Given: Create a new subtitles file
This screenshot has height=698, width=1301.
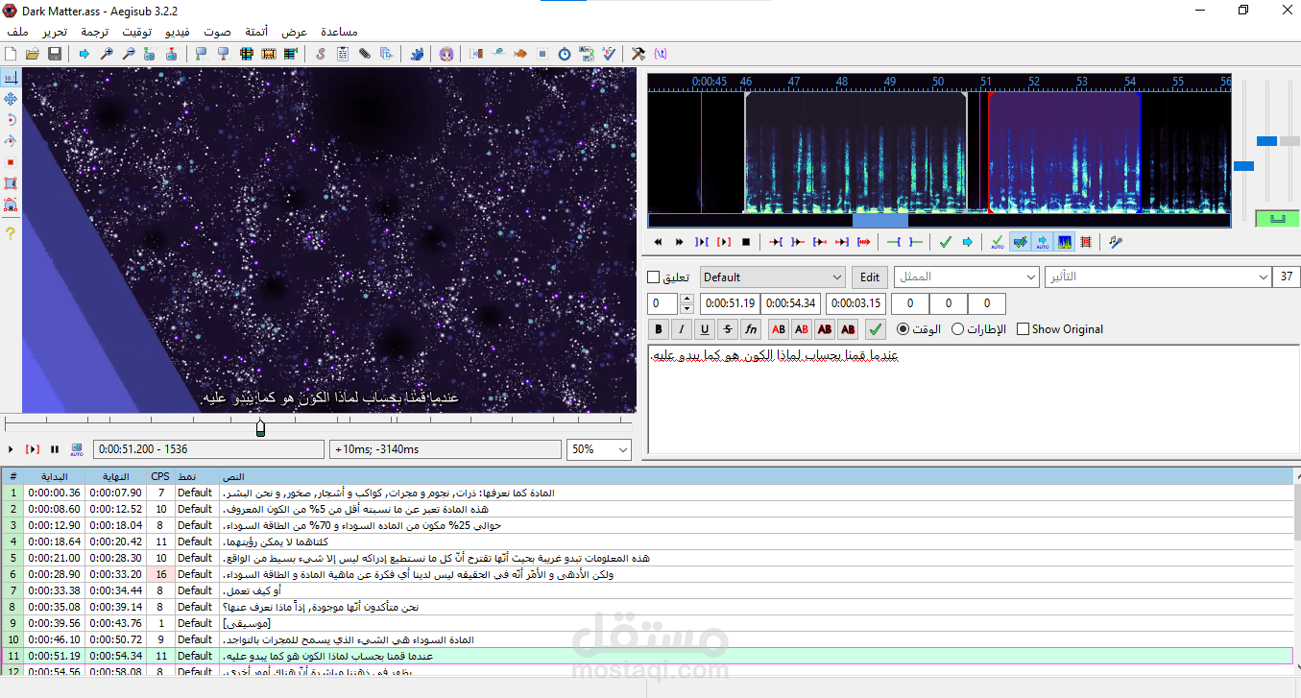Looking at the screenshot, I should (x=11, y=54).
